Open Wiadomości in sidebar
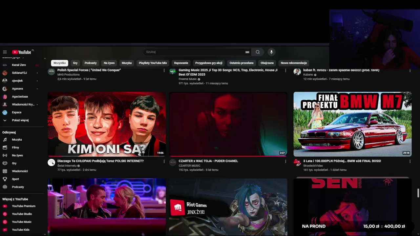Screen dimensions: 420x236 point(20,171)
